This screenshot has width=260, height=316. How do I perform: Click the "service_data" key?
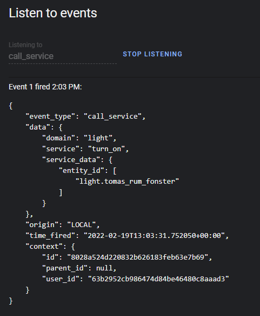click(71, 160)
